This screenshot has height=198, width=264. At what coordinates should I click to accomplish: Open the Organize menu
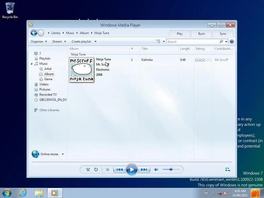click(39, 42)
